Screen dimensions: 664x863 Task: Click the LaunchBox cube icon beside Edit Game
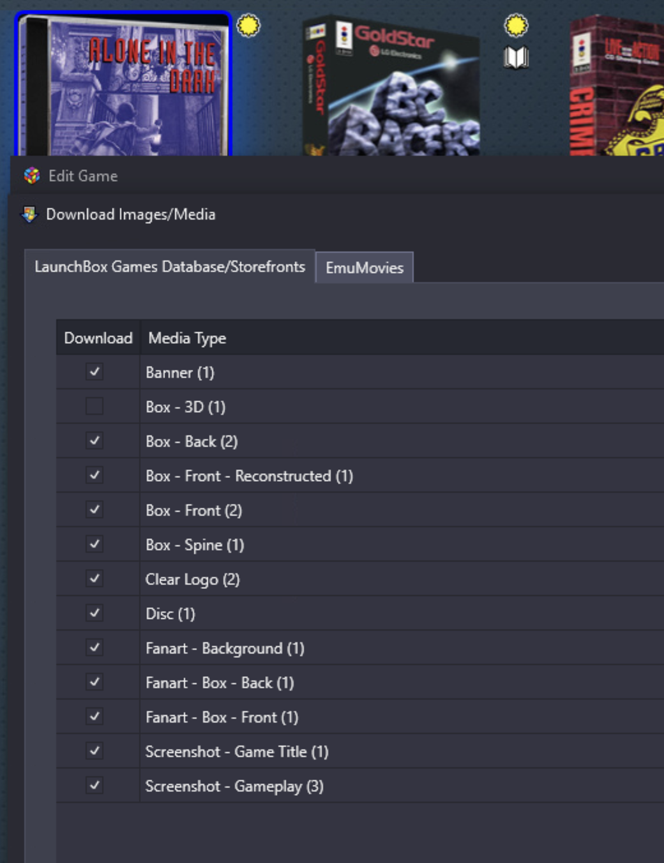click(31, 176)
